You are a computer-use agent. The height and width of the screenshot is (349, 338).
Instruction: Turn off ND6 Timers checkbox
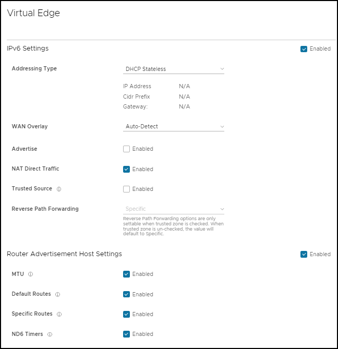[126, 334]
